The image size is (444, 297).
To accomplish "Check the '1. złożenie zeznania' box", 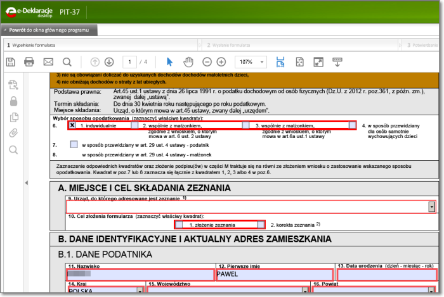I will click(x=180, y=225).
